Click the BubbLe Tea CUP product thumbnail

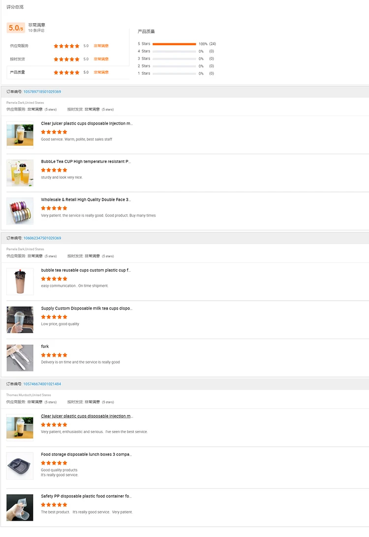pyautogui.click(x=20, y=173)
